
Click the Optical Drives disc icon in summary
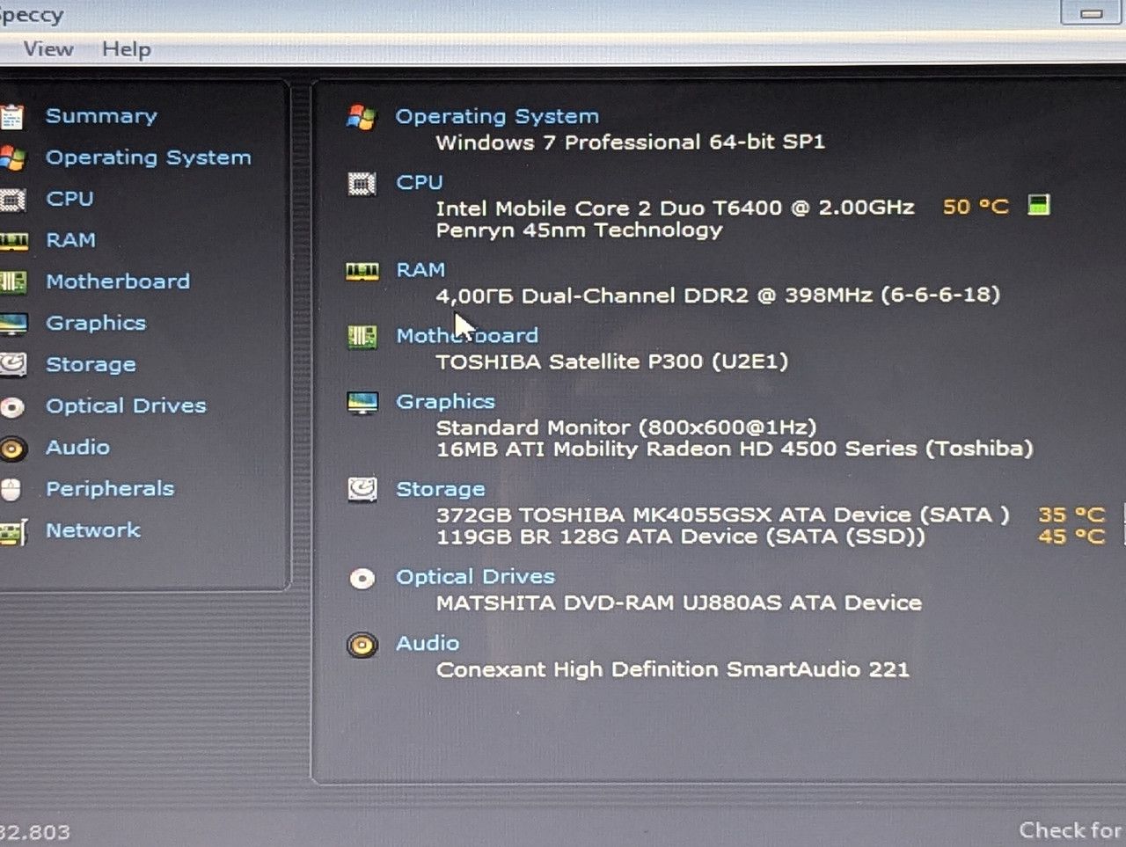point(362,579)
